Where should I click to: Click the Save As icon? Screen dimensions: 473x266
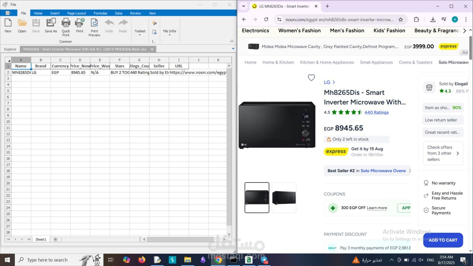pos(51,25)
